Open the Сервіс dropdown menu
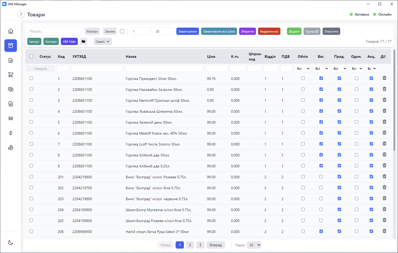The width and height of the screenshot is (398, 253). pos(103,41)
